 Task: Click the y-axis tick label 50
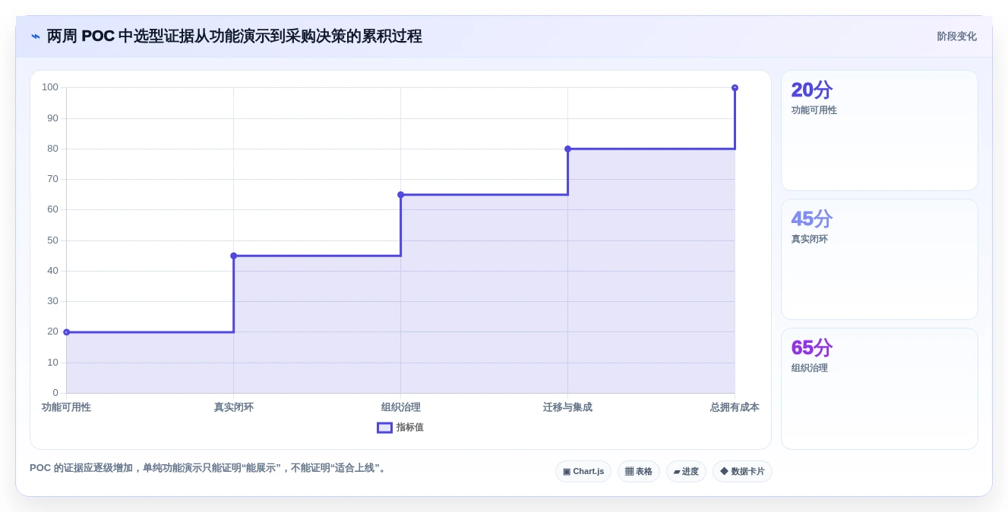click(52, 240)
